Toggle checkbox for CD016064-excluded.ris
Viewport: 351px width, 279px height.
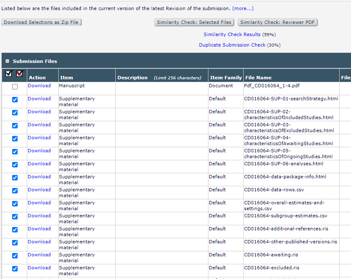pos(15,269)
